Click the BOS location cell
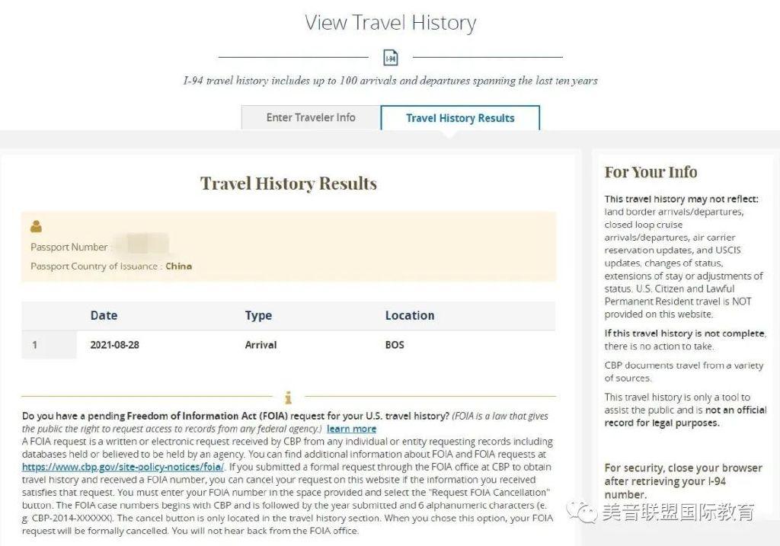This screenshot has width=780, height=546. [x=395, y=345]
